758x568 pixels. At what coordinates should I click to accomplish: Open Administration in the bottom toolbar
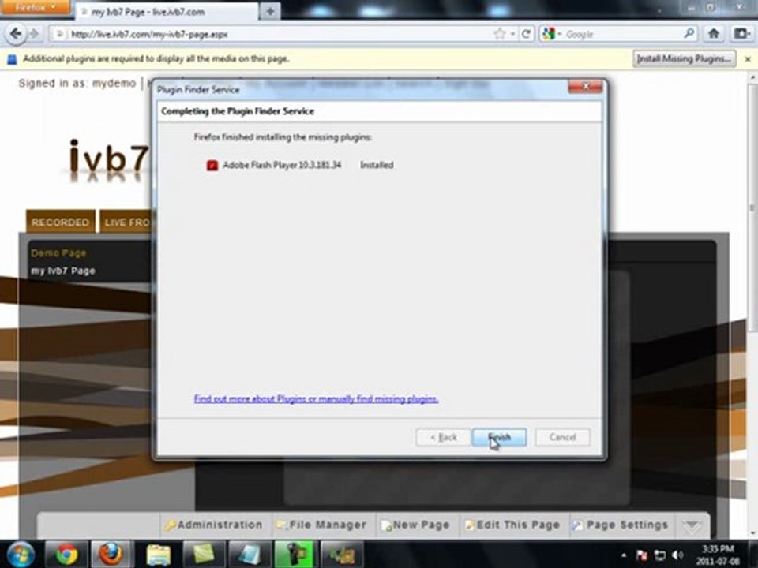[x=214, y=525]
